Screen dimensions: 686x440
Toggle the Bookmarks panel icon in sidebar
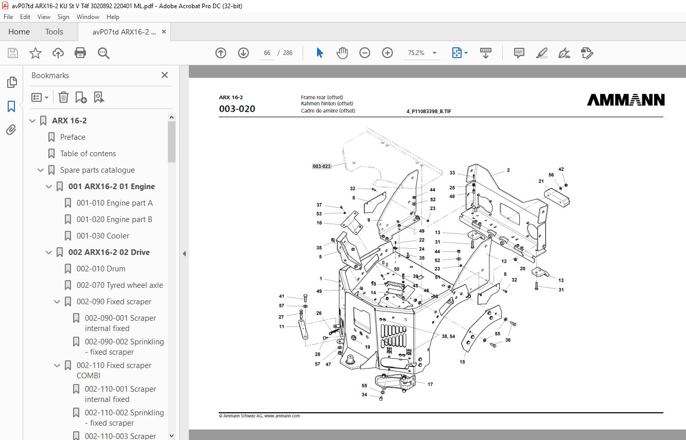(x=11, y=106)
